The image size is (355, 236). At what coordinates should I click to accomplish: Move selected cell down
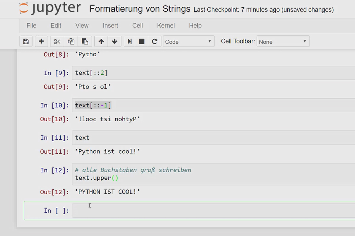pyautogui.click(x=115, y=41)
